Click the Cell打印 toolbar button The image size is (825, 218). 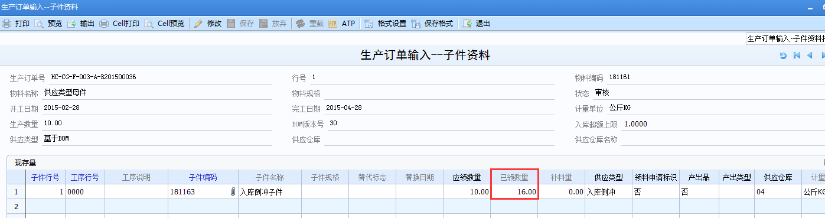click(119, 24)
